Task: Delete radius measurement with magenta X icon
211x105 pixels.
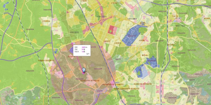Action: [74, 43]
